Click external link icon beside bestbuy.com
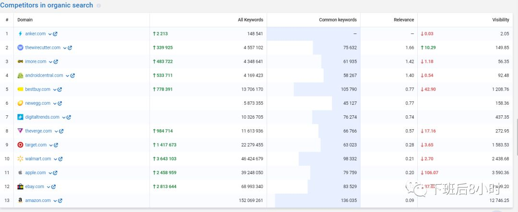 point(60,89)
